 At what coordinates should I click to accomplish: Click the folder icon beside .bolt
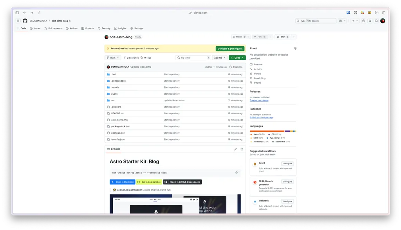tap(108, 74)
